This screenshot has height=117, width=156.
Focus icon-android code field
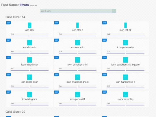point(68,51)
